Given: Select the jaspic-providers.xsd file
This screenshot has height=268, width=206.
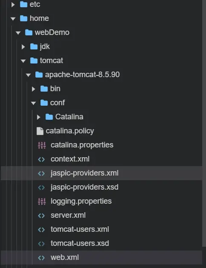Looking at the screenshot, I should point(84,187).
